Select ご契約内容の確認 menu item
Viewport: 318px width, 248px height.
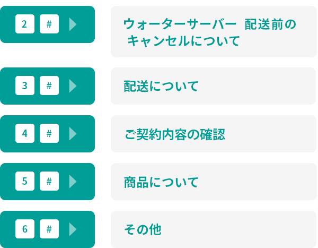(214, 134)
